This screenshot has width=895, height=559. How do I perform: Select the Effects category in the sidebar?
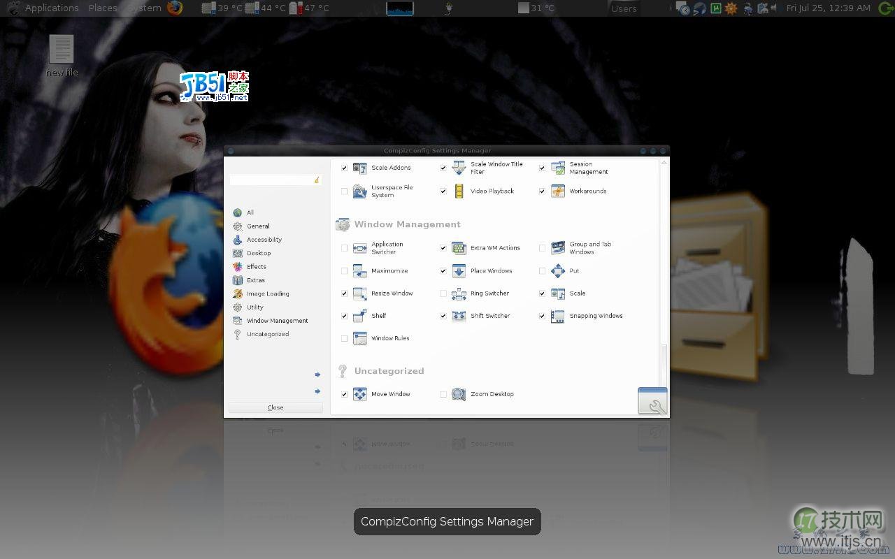point(256,267)
